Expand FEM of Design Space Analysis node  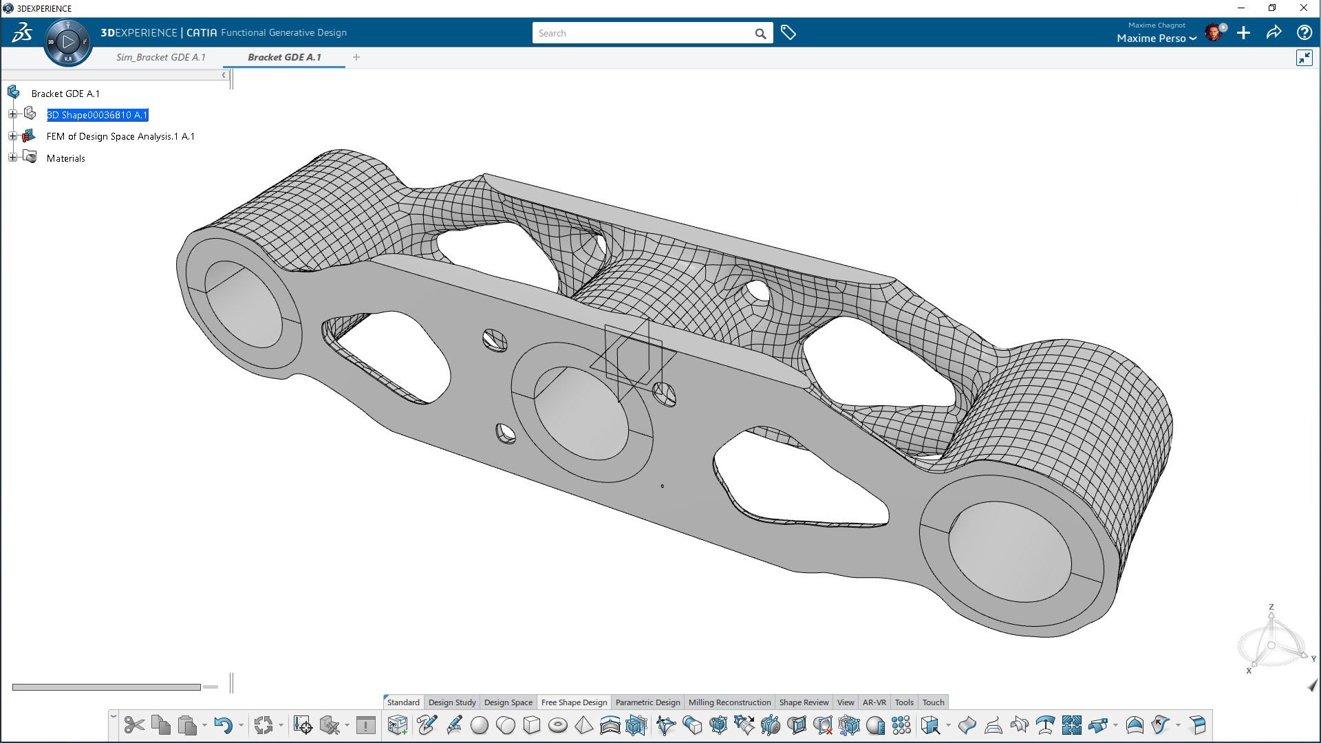(12, 136)
